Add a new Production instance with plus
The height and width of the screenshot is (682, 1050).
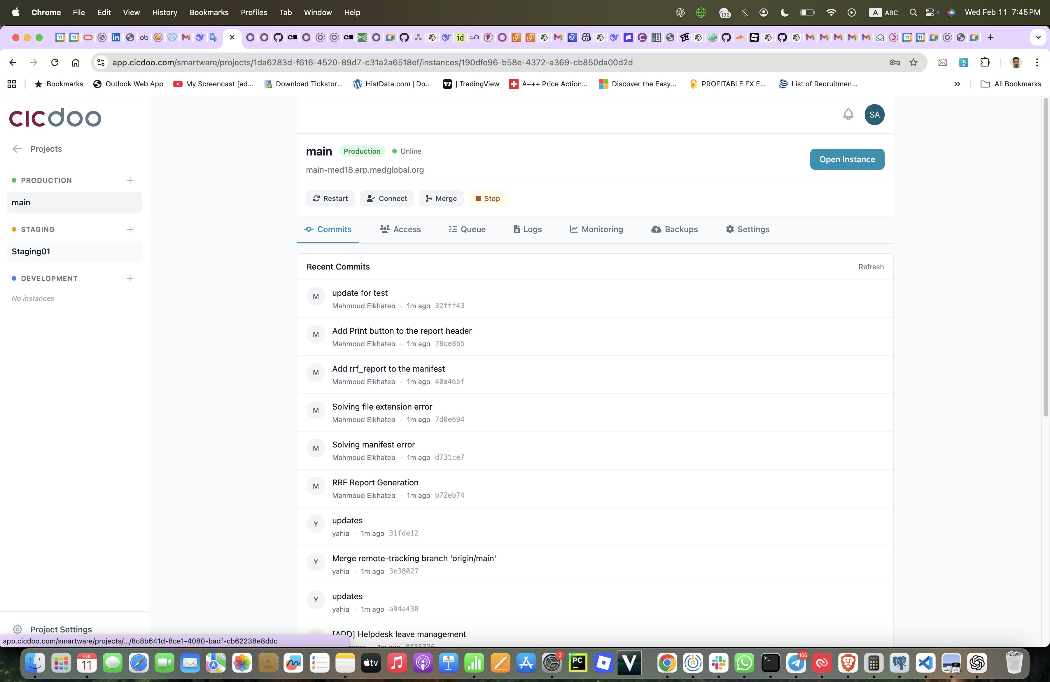(x=130, y=181)
